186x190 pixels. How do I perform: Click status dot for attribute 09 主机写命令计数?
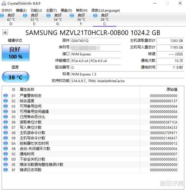6,138
